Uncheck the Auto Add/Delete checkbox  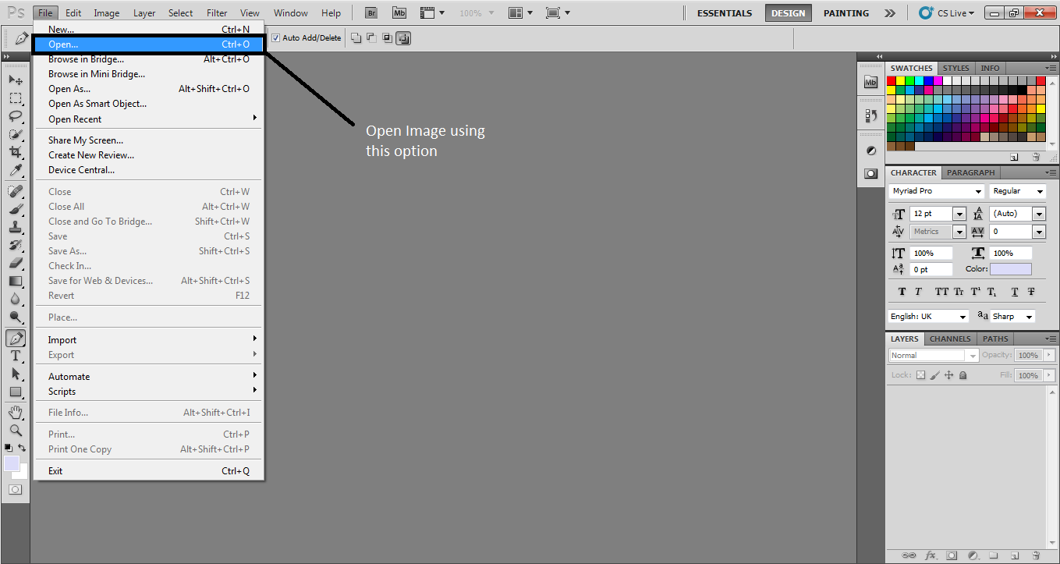(x=275, y=37)
